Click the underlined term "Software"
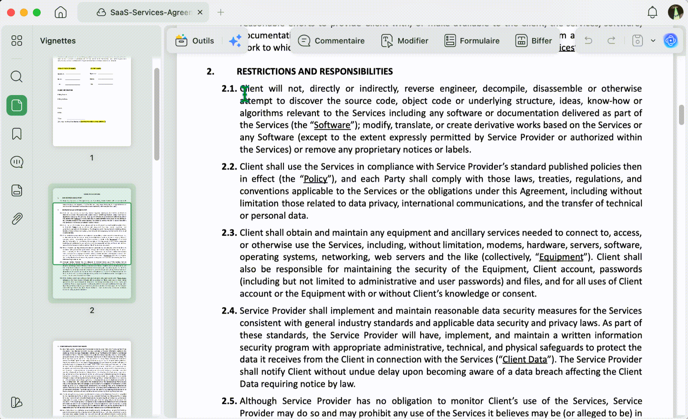This screenshot has width=688, height=419. click(332, 125)
